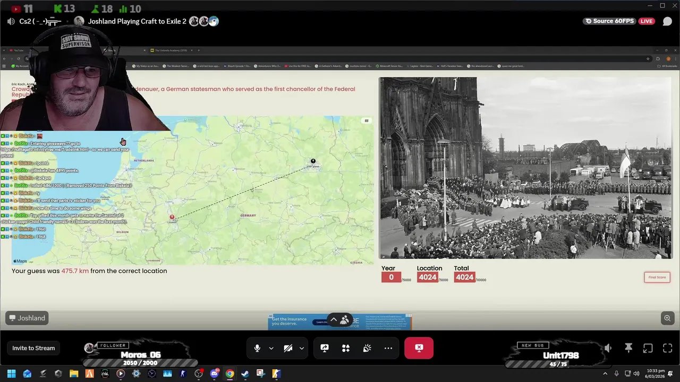Image resolution: width=680 pixels, height=382 pixels.
Task: Click Joshland's avatar next to the stream title
Action: click(x=79, y=21)
